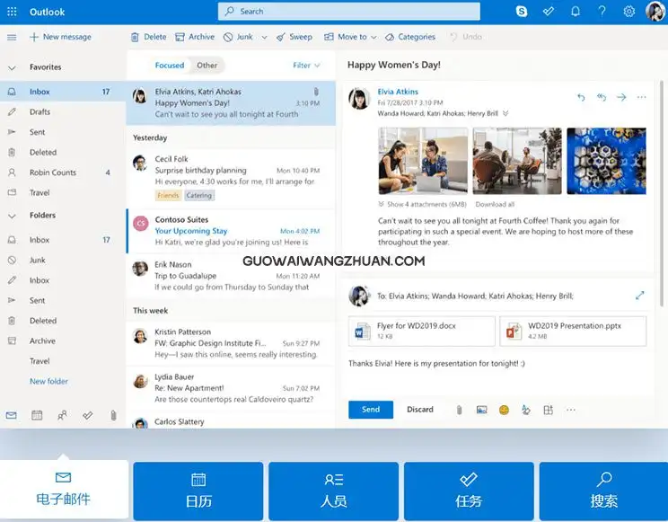Open the first attached photo thumbnail
This screenshot has height=522, width=668.
tap(423, 161)
